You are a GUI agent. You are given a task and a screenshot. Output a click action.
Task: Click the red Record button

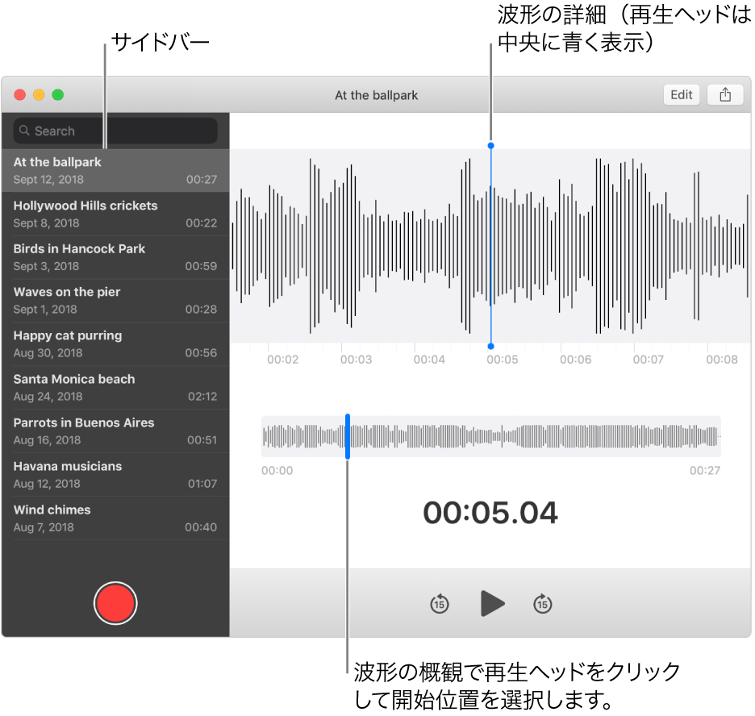pos(115,603)
